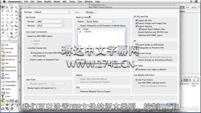
Task: Open the Apple menu
Action: click(x=4, y=2)
